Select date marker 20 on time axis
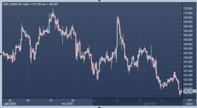This screenshot has height=108, width=197. point(73,101)
